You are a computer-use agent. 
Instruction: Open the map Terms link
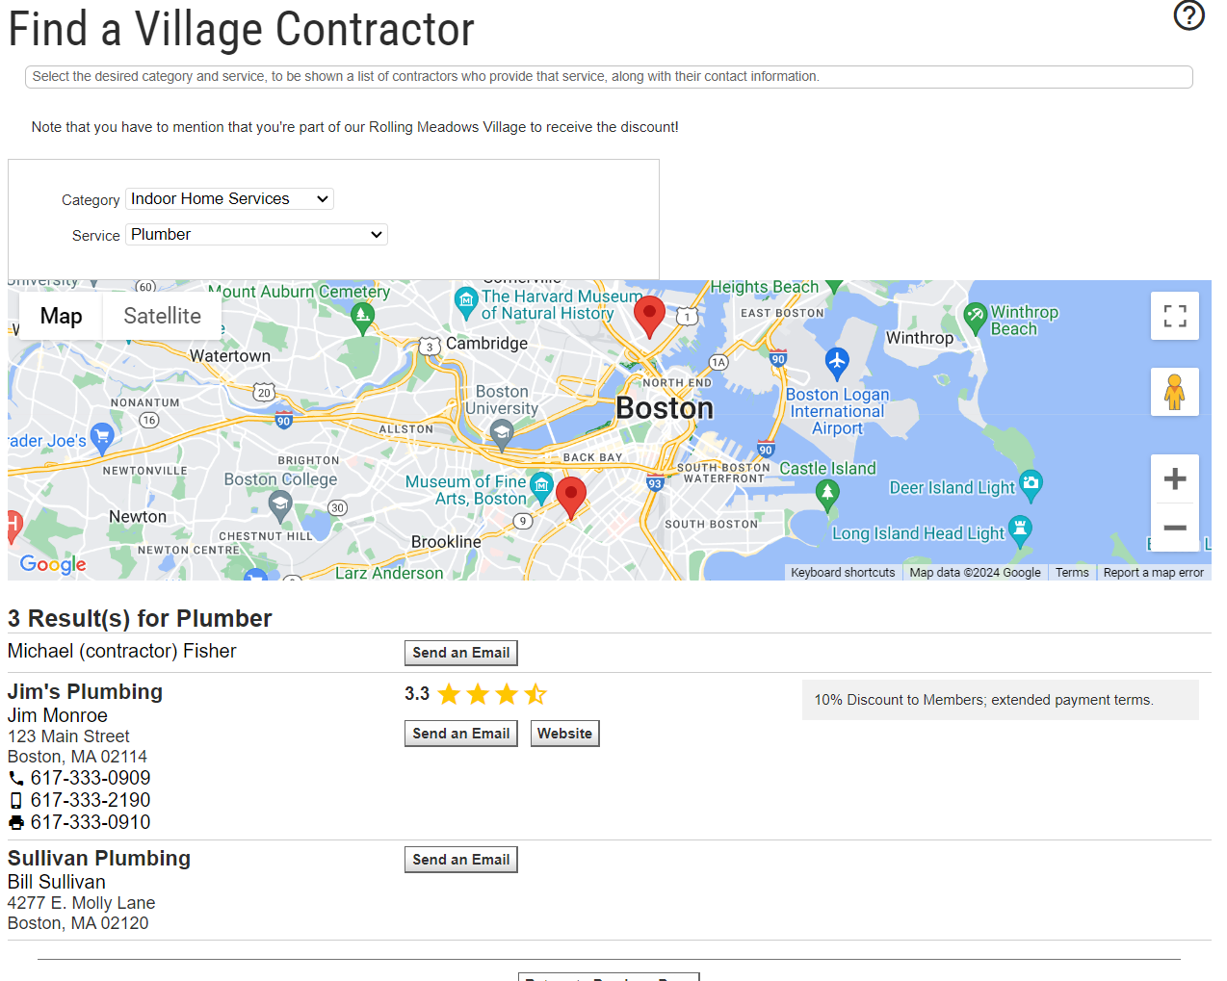pos(1072,573)
